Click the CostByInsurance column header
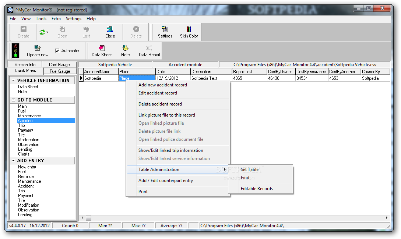Screen dimensions: 401x239 pyautogui.click(x=312, y=72)
